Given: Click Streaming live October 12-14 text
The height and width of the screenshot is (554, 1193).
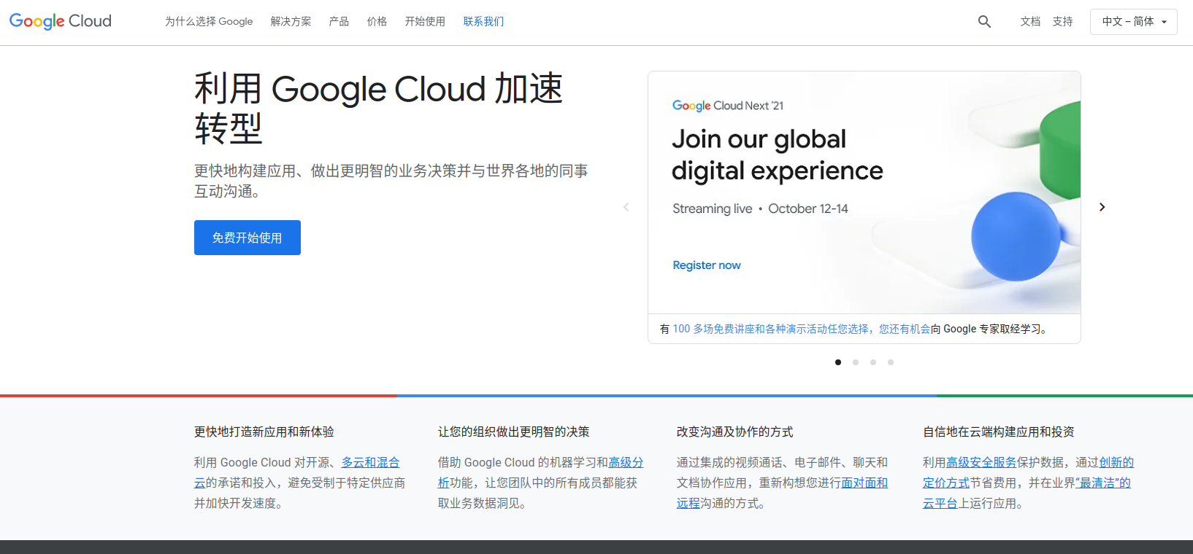Looking at the screenshot, I should point(760,208).
